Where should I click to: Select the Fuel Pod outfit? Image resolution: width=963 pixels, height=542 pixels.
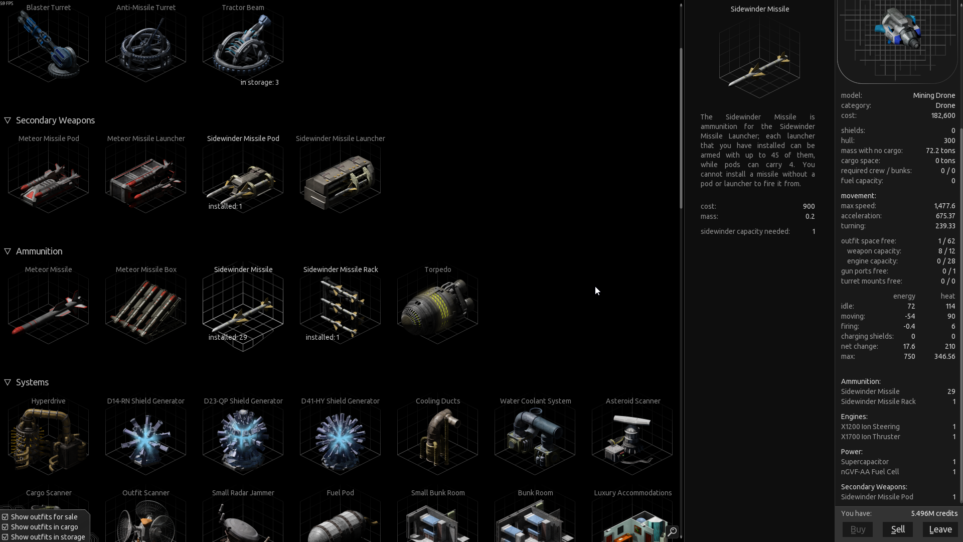pos(341,515)
